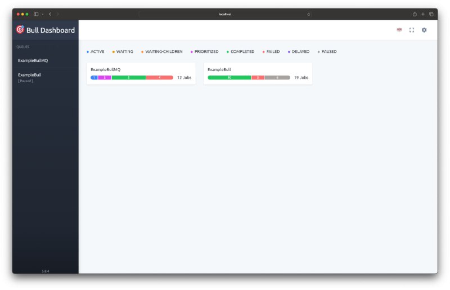Screen dimensions: 450x290
Task: Open the Redis details stack icon
Action: pyautogui.click(x=399, y=30)
